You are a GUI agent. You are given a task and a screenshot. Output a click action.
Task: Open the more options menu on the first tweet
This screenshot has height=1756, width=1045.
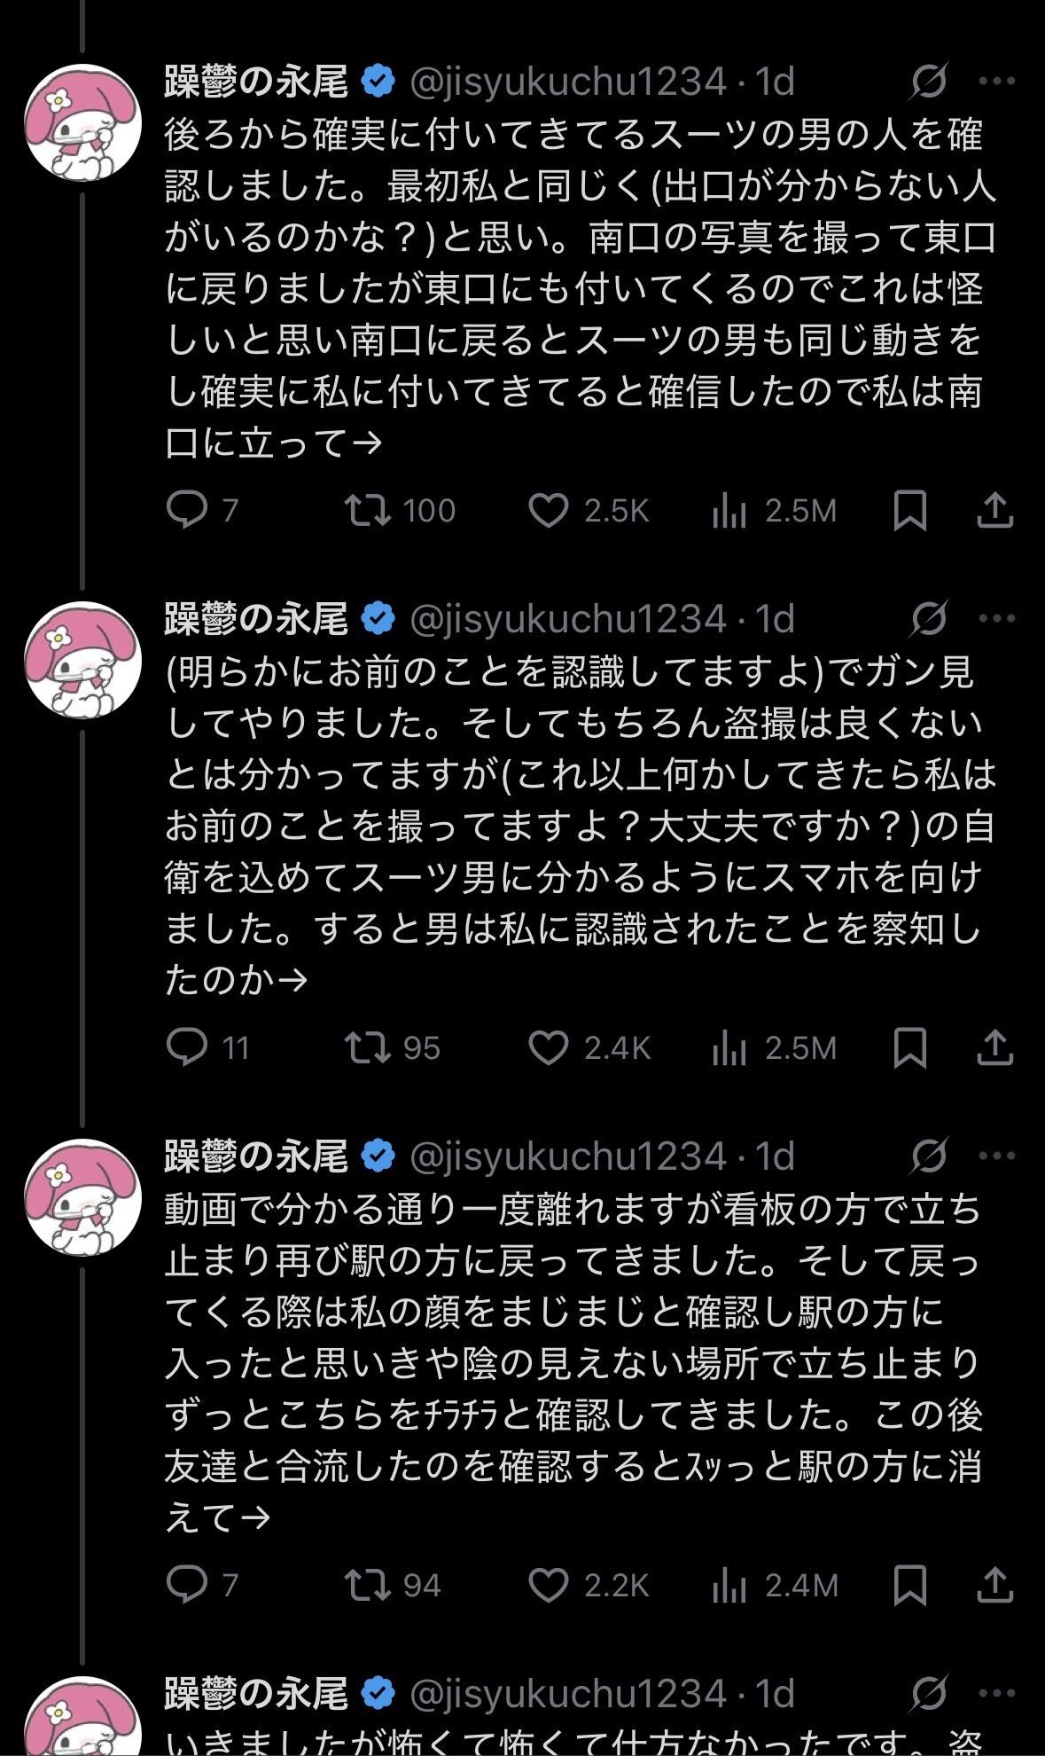[x=995, y=80]
